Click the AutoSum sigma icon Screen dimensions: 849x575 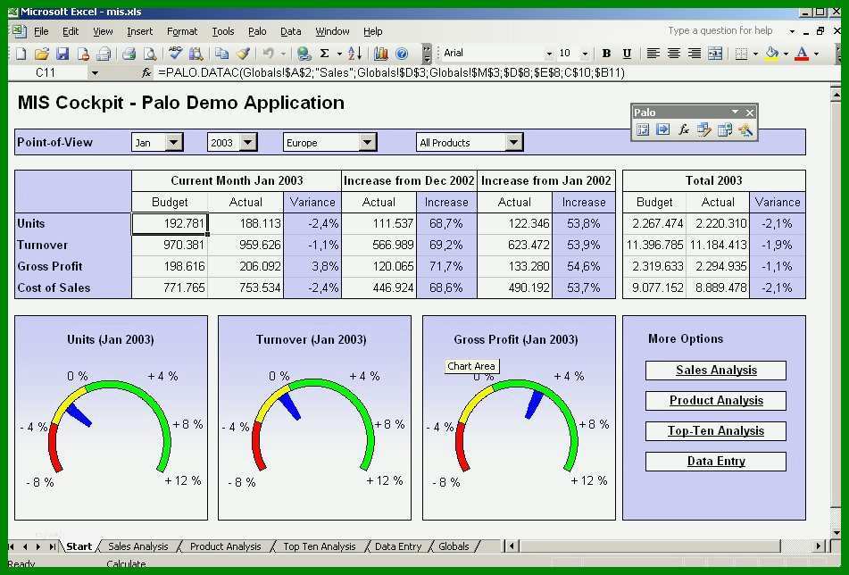pyautogui.click(x=324, y=53)
